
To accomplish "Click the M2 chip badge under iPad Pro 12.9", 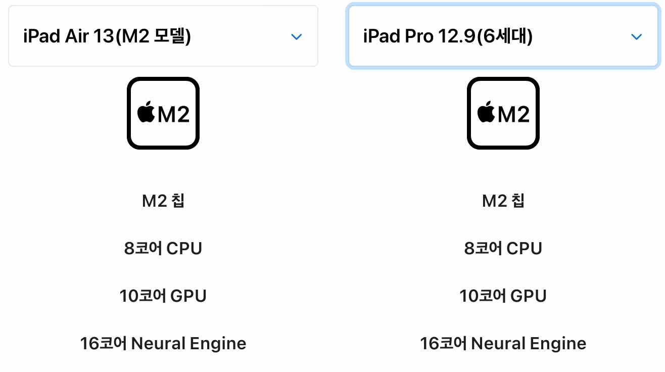I will point(503,112).
